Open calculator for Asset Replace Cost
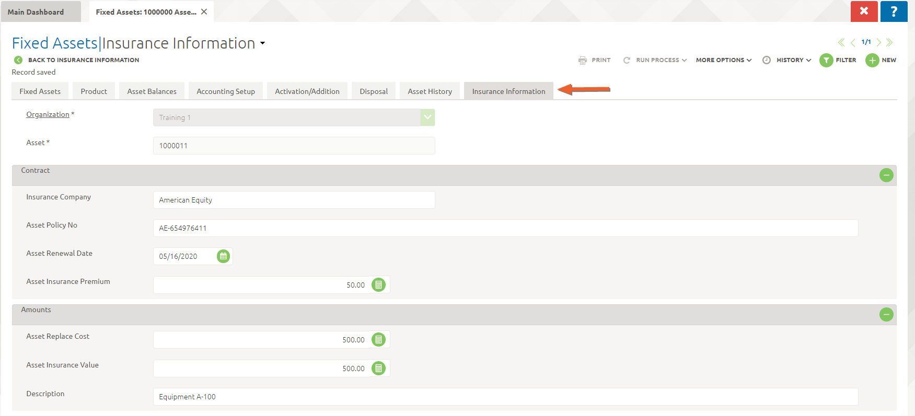 pyautogui.click(x=378, y=340)
